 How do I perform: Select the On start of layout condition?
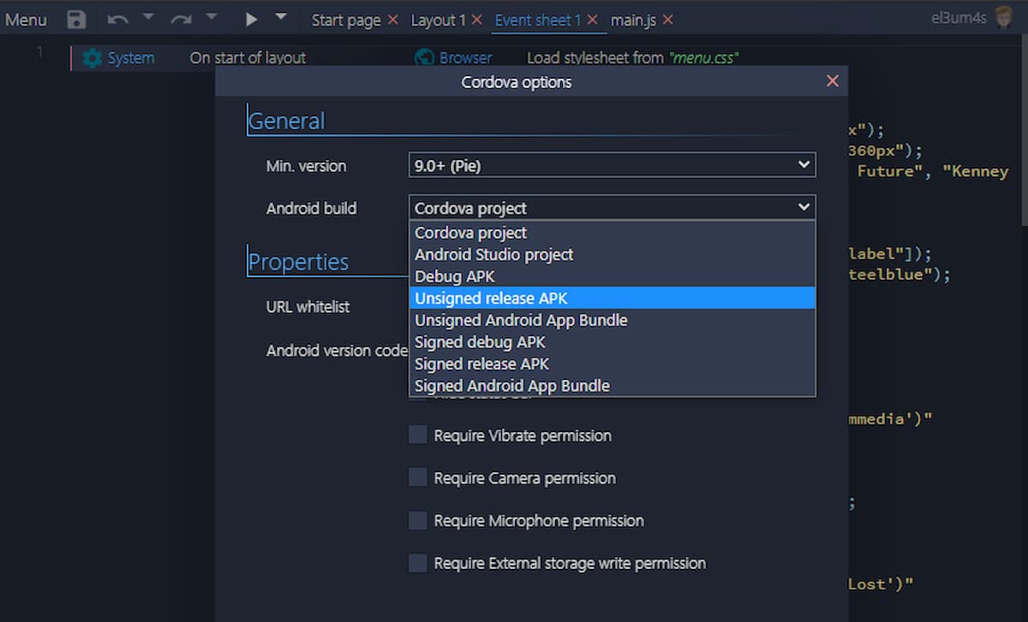pos(248,58)
